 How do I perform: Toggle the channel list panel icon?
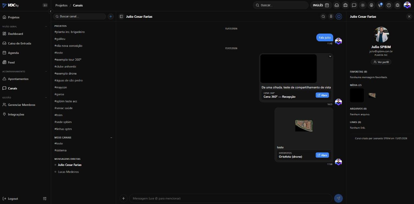pos(121,16)
